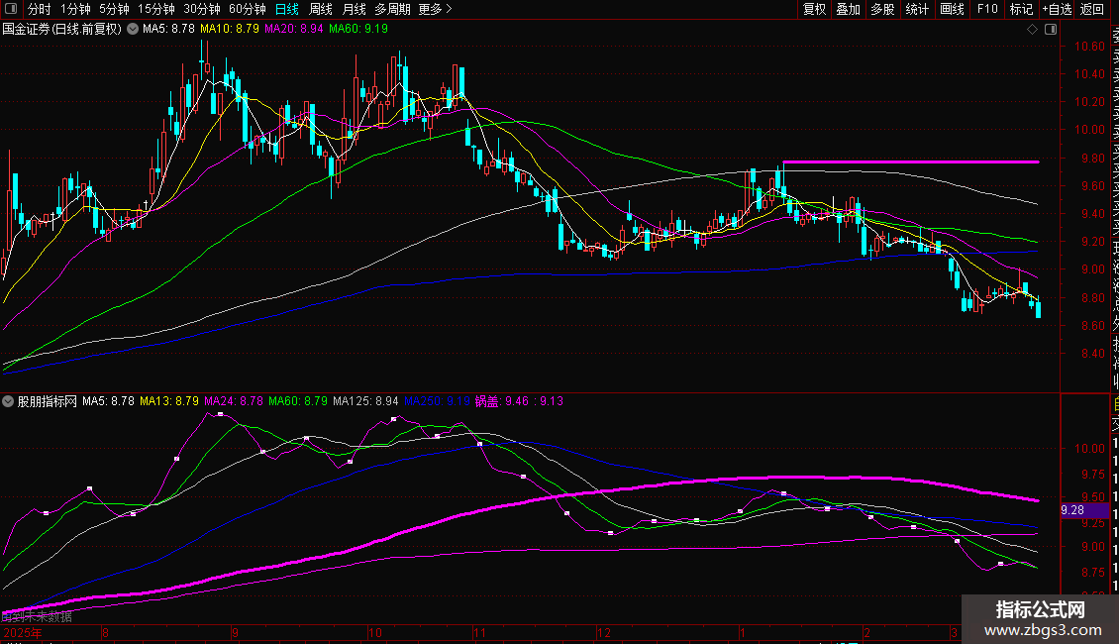The width and height of the screenshot is (1119, 644).
Task: Open the 统计 statistics tool
Action: pos(917,9)
